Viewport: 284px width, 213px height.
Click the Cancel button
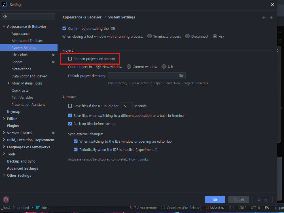pos(239,200)
